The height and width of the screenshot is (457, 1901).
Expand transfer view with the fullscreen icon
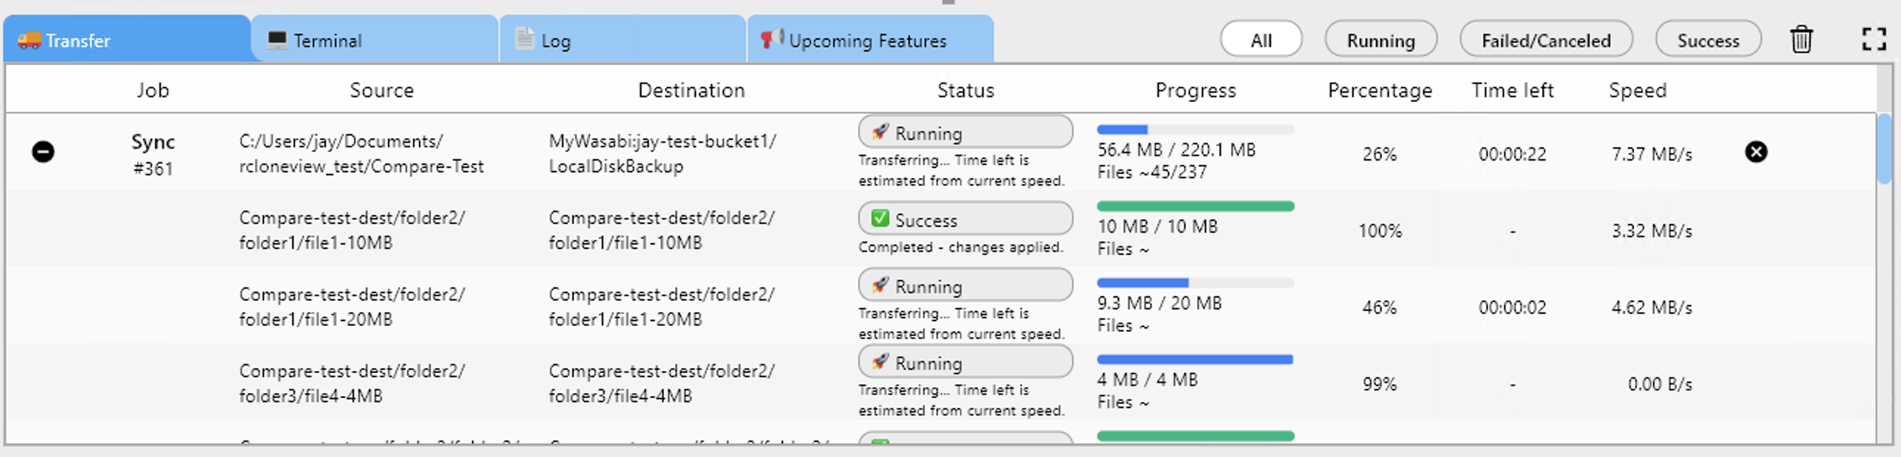[1874, 39]
